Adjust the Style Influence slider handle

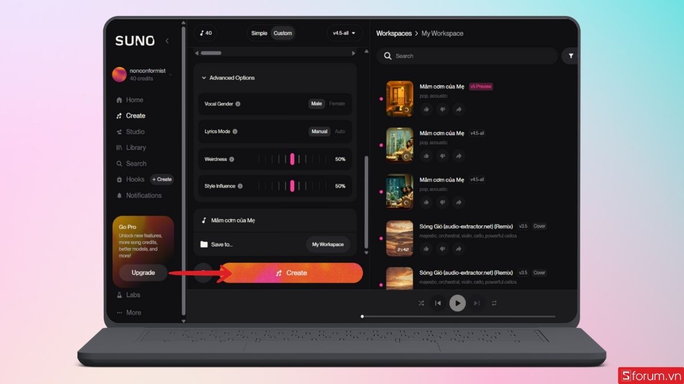click(x=292, y=186)
